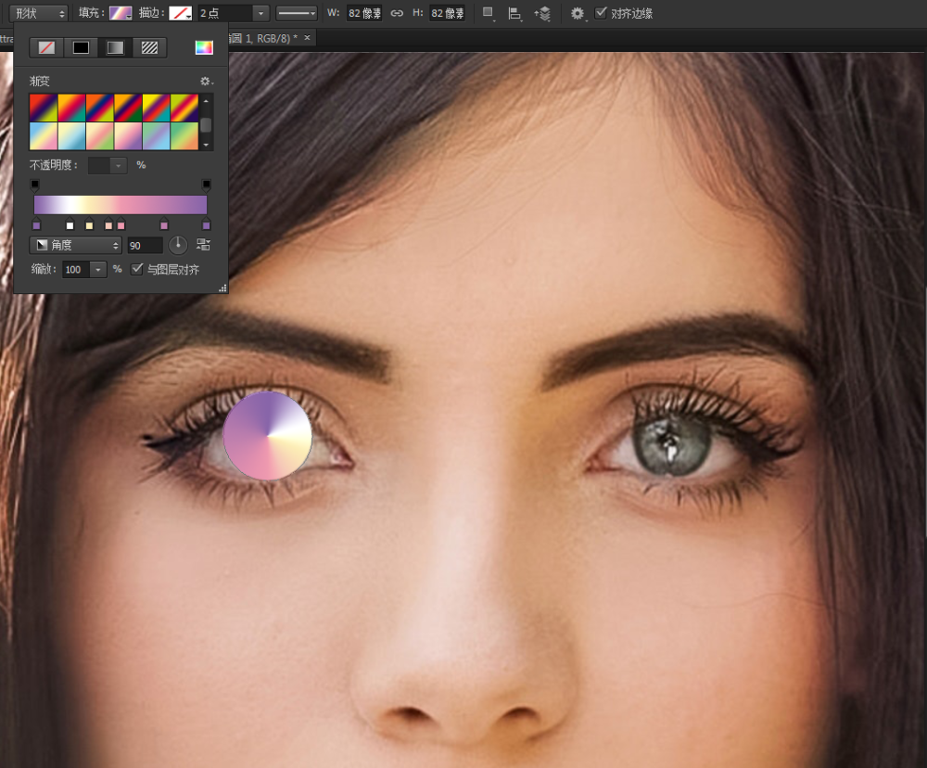Click the reverse gradient icon
Screen dimensions: 927x768
tap(203, 244)
